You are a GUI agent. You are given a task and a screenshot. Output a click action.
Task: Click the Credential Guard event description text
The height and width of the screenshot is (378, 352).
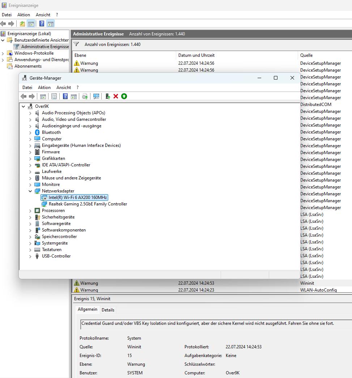(x=208, y=323)
